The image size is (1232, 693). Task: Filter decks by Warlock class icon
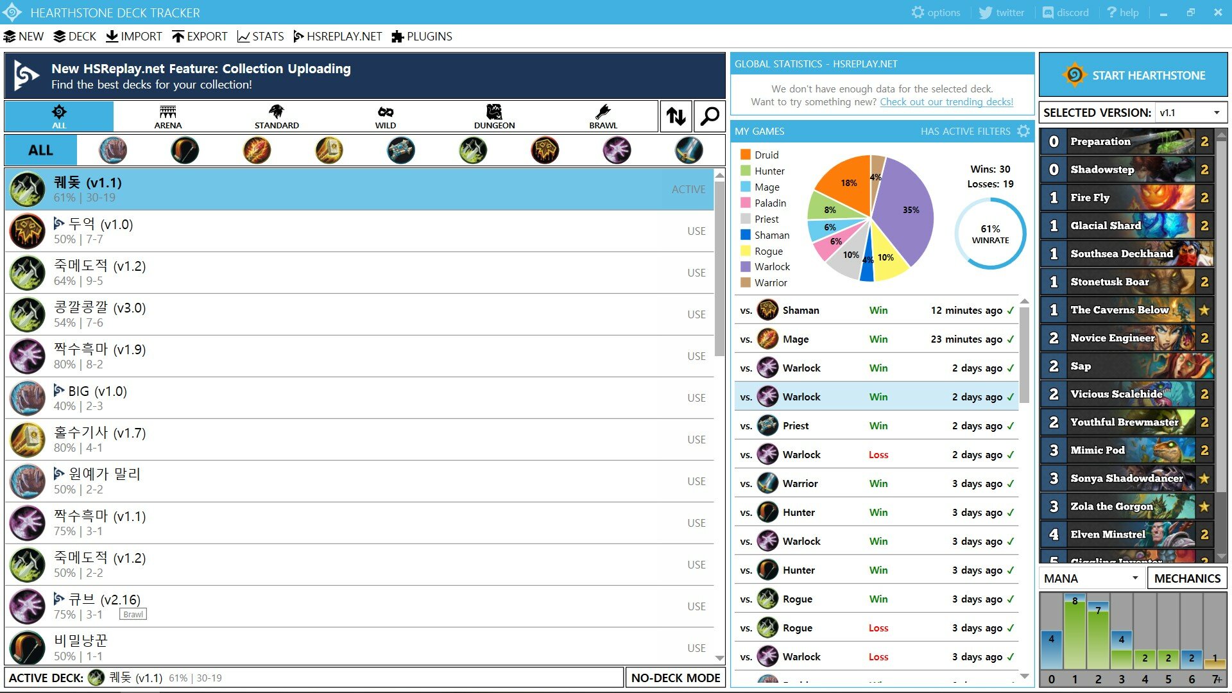coord(617,150)
